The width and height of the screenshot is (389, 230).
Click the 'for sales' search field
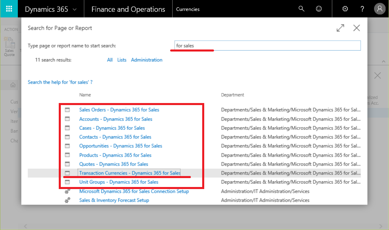267,46
